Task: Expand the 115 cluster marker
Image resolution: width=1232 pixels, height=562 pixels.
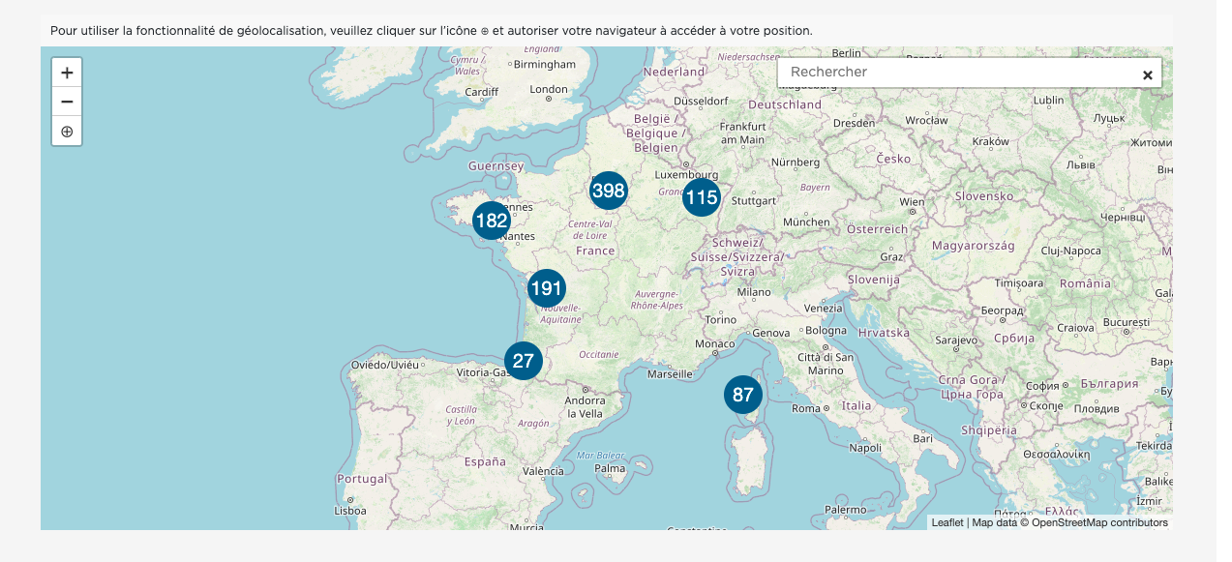Action: point(702,198)
